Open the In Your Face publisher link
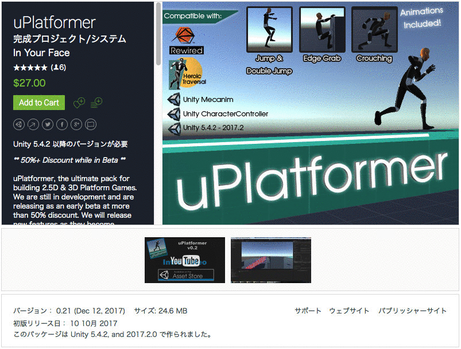The image size is (461, 349). (x=41, y=53)
